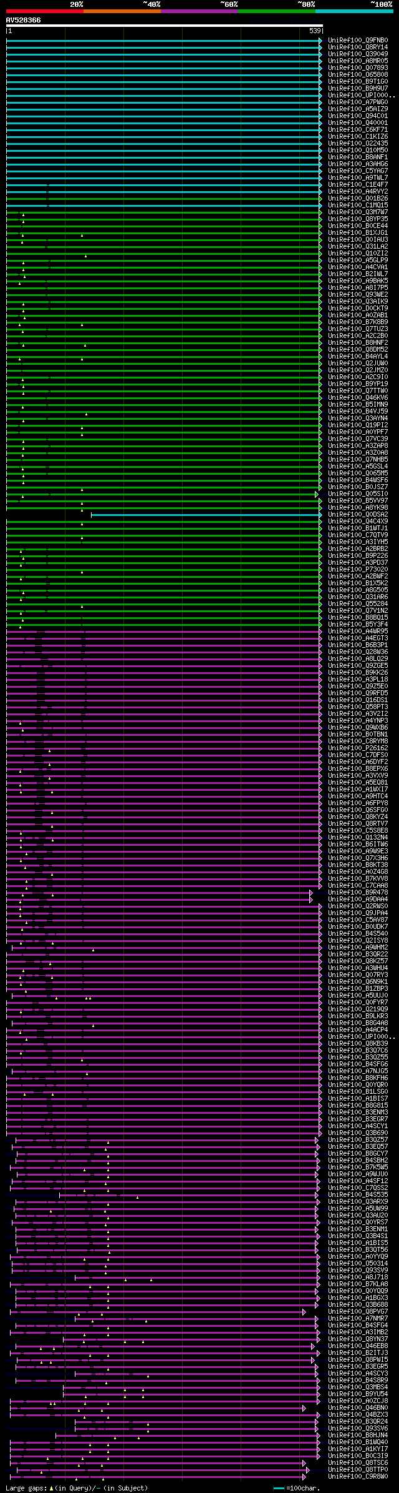This screenshot has width=399, height=1493.
Task: Select label UniRef100_Q6SFG0
Action: [x=358, y=810]
